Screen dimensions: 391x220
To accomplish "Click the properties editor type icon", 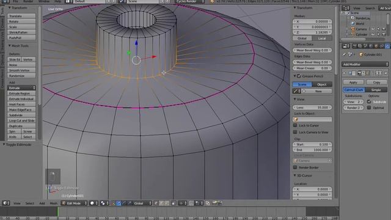I will (345, 46).
